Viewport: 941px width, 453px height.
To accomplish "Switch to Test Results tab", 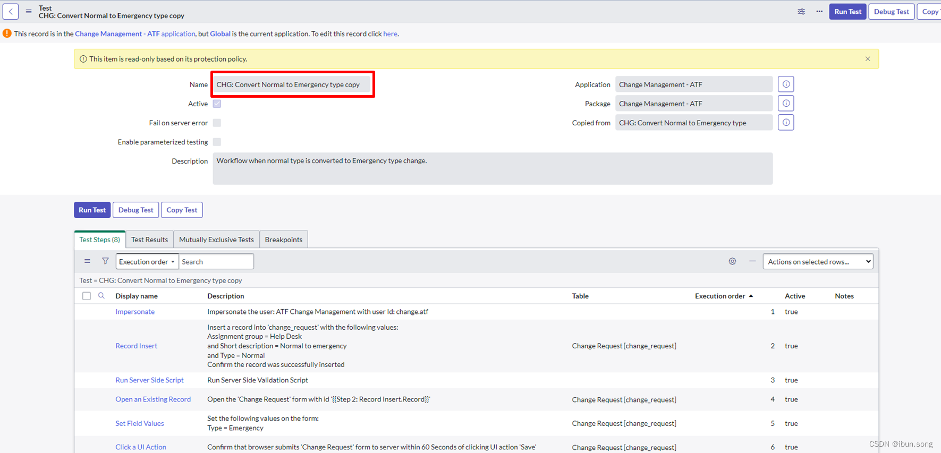I will tap(149, 240).
